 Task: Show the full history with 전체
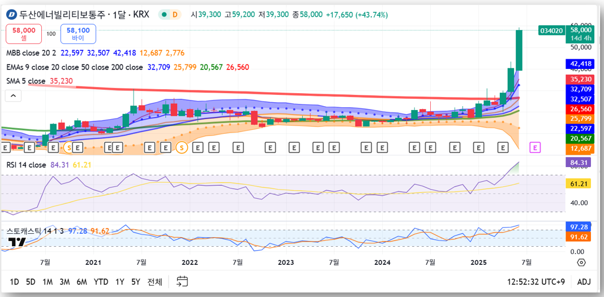[x=155, y=282]
